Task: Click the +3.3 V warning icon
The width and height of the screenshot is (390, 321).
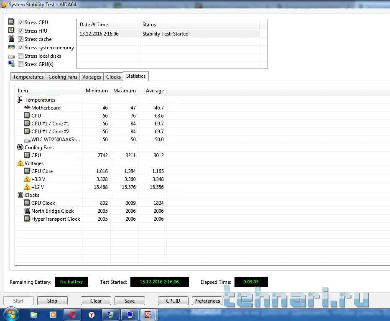Action: 27,179
